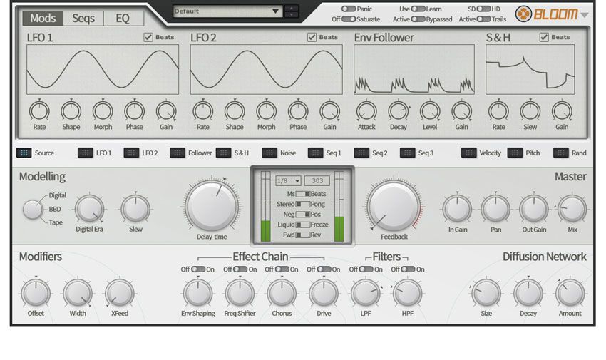Open the Bloom menu arrow
This screenshot has height=360, width=606.
click(585, 15)
